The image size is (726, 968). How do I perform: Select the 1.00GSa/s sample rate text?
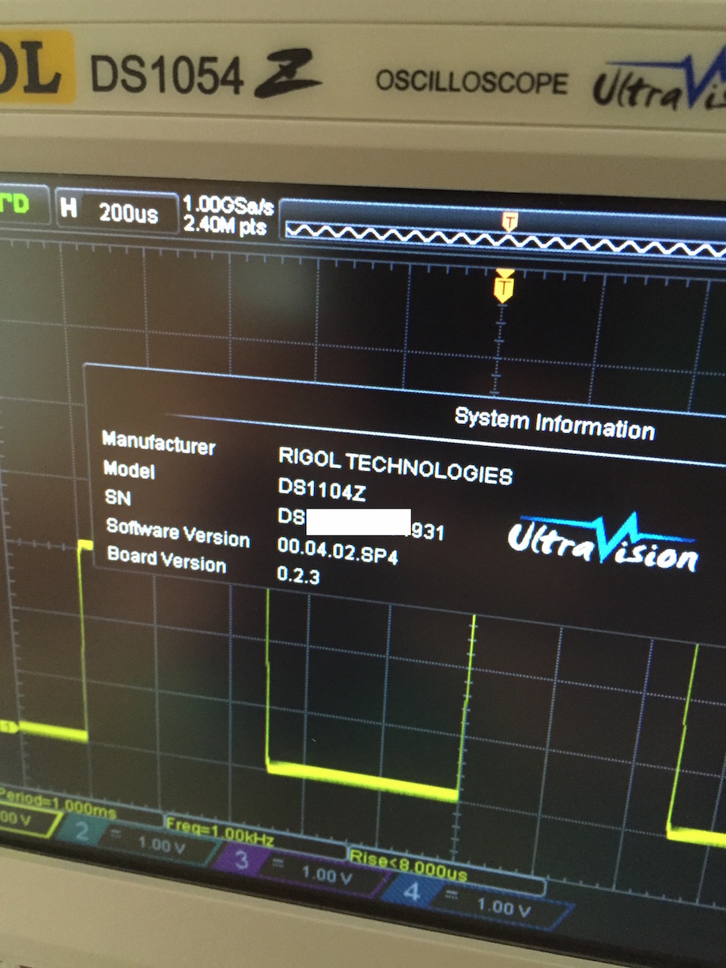pyautogui.click(x=229, y=206)
